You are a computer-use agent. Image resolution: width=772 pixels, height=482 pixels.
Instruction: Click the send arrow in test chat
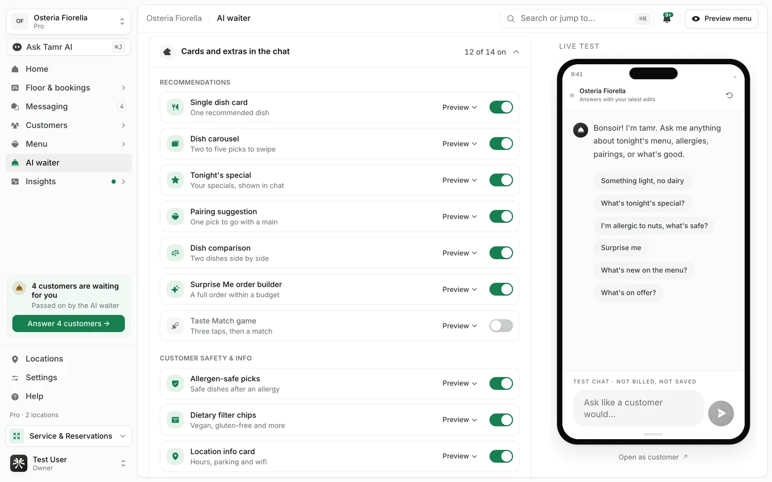pyautogui.click(x=721, y=413)
